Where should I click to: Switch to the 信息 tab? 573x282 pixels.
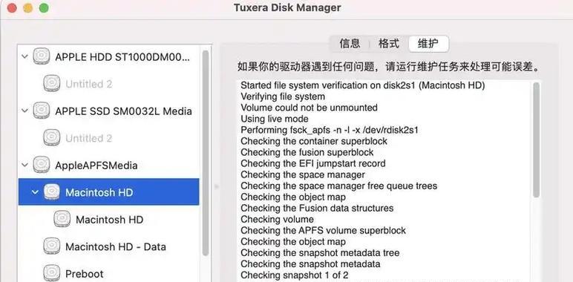coord(350,44)
